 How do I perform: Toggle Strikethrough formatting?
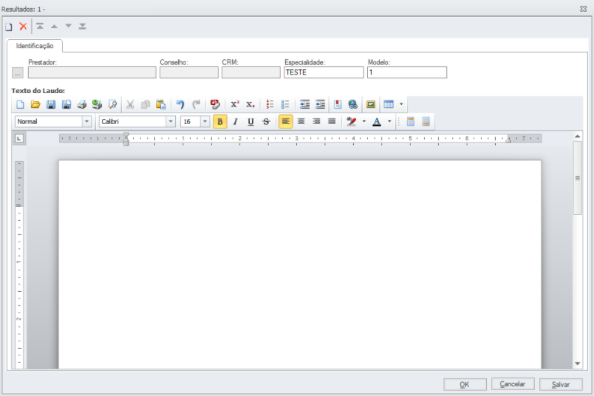pos(266,122)
